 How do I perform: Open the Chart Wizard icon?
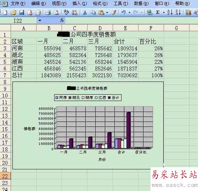click(188, 13)
